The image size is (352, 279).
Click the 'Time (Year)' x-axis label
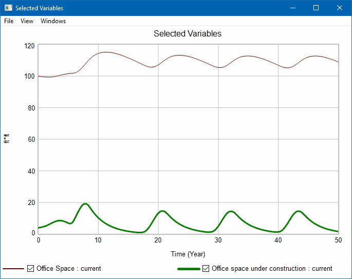pos(188,254)
